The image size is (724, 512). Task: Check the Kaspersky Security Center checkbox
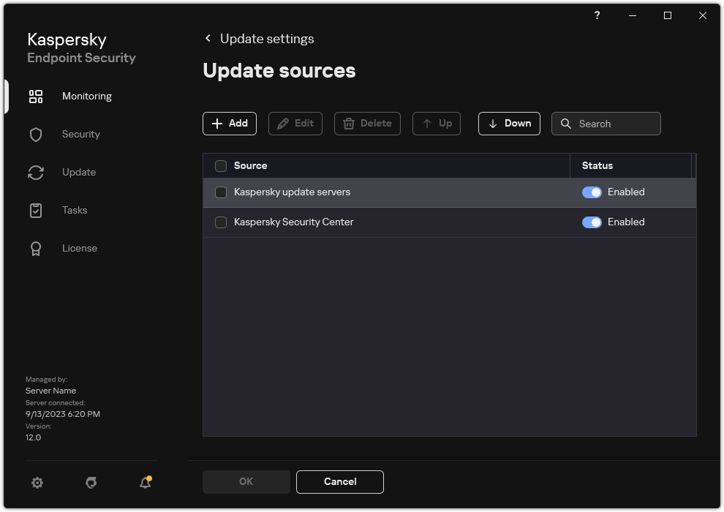[221, 222]
